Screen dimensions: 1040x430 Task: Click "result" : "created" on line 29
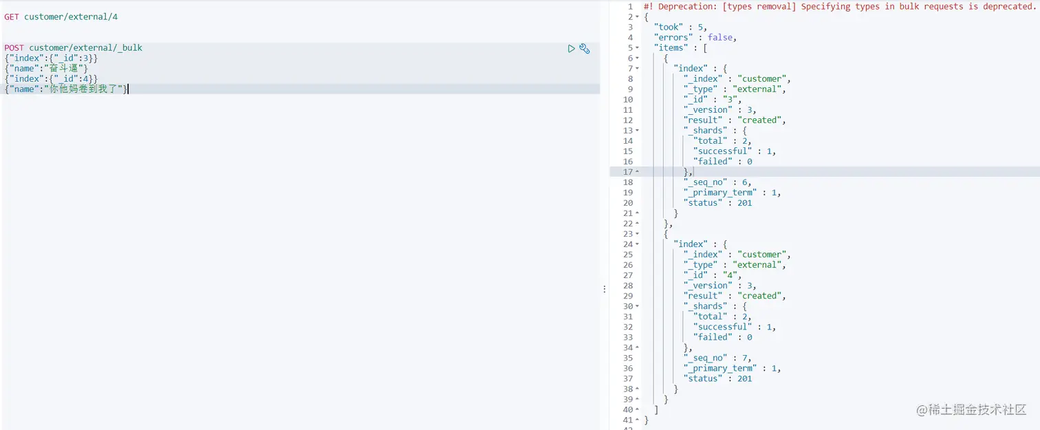(x=735, y=296)
